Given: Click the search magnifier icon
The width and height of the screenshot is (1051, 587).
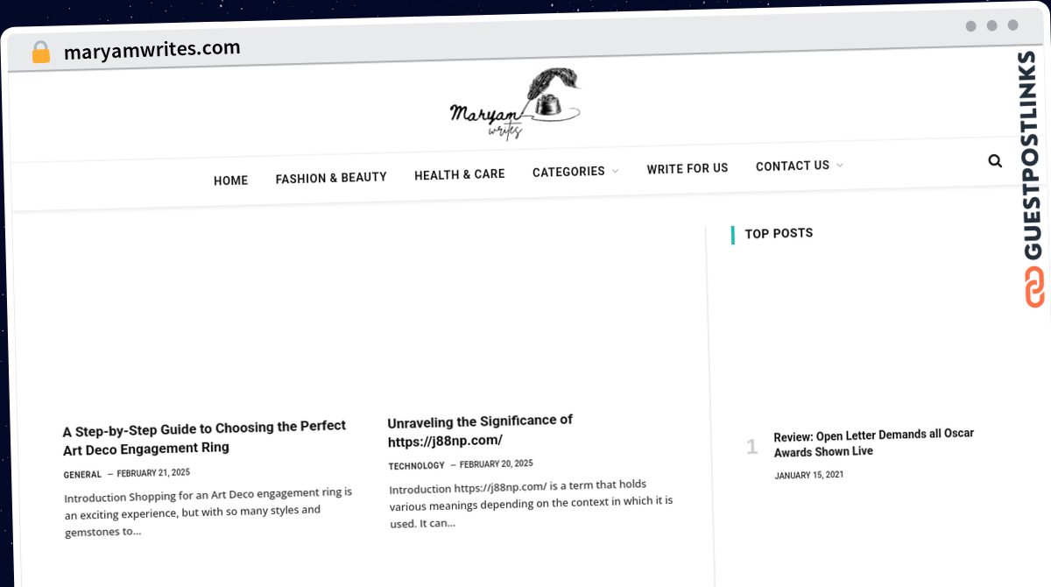Looking at the screenshot, I should point(995,161).
